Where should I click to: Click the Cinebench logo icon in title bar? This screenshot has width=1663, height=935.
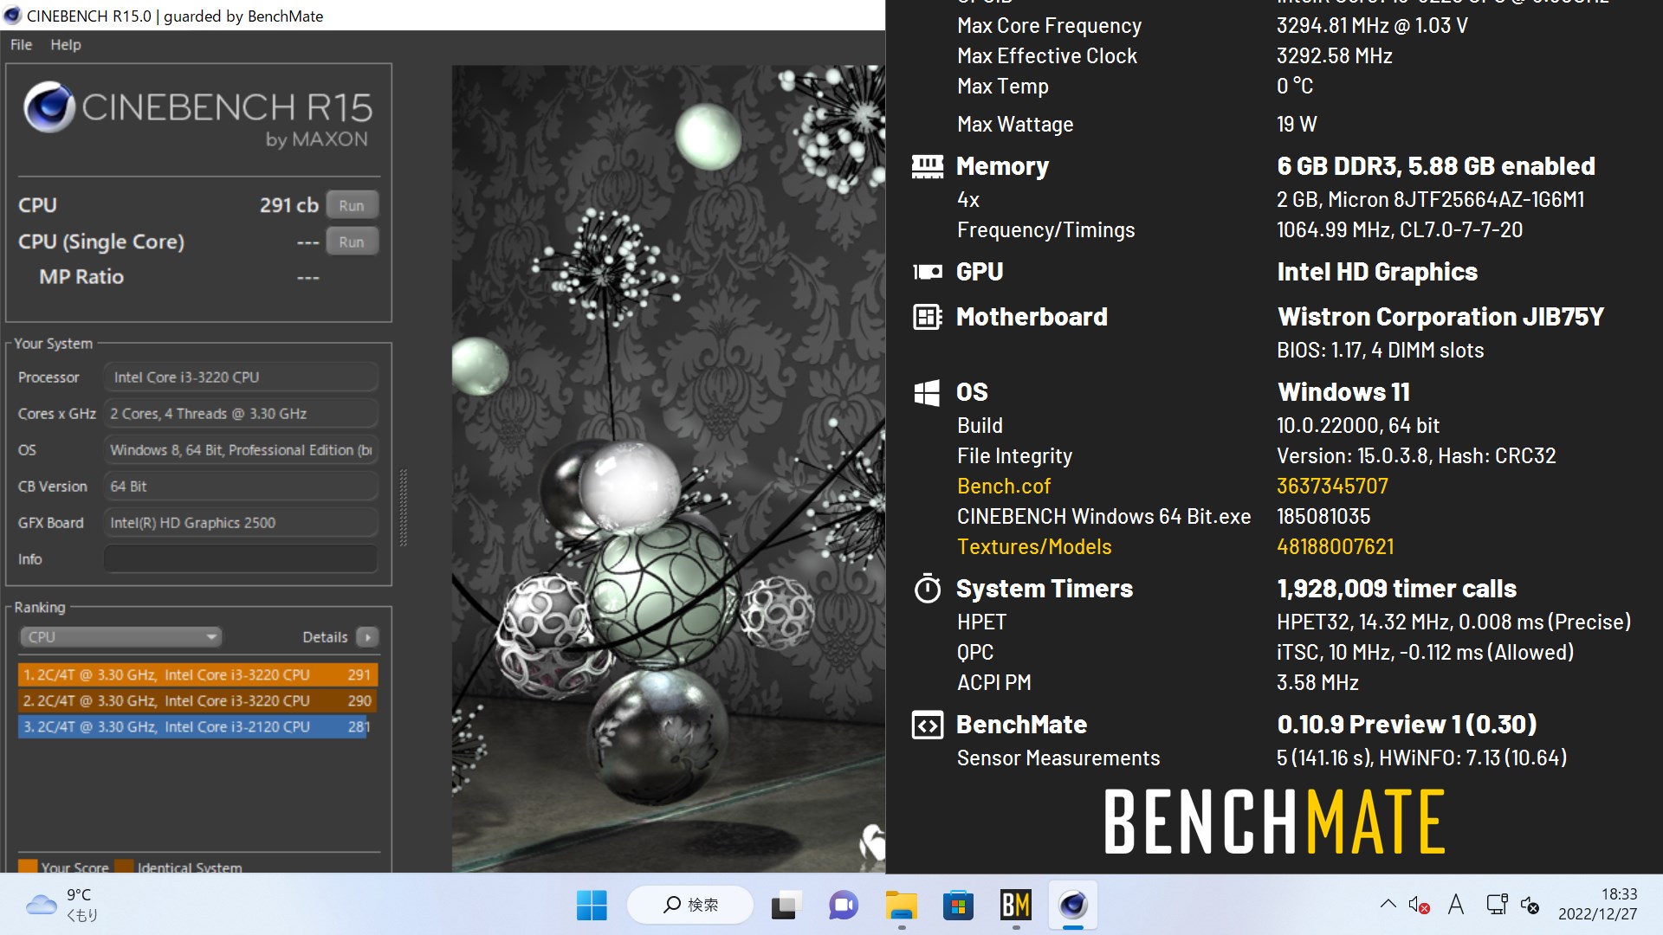[13, 16]
